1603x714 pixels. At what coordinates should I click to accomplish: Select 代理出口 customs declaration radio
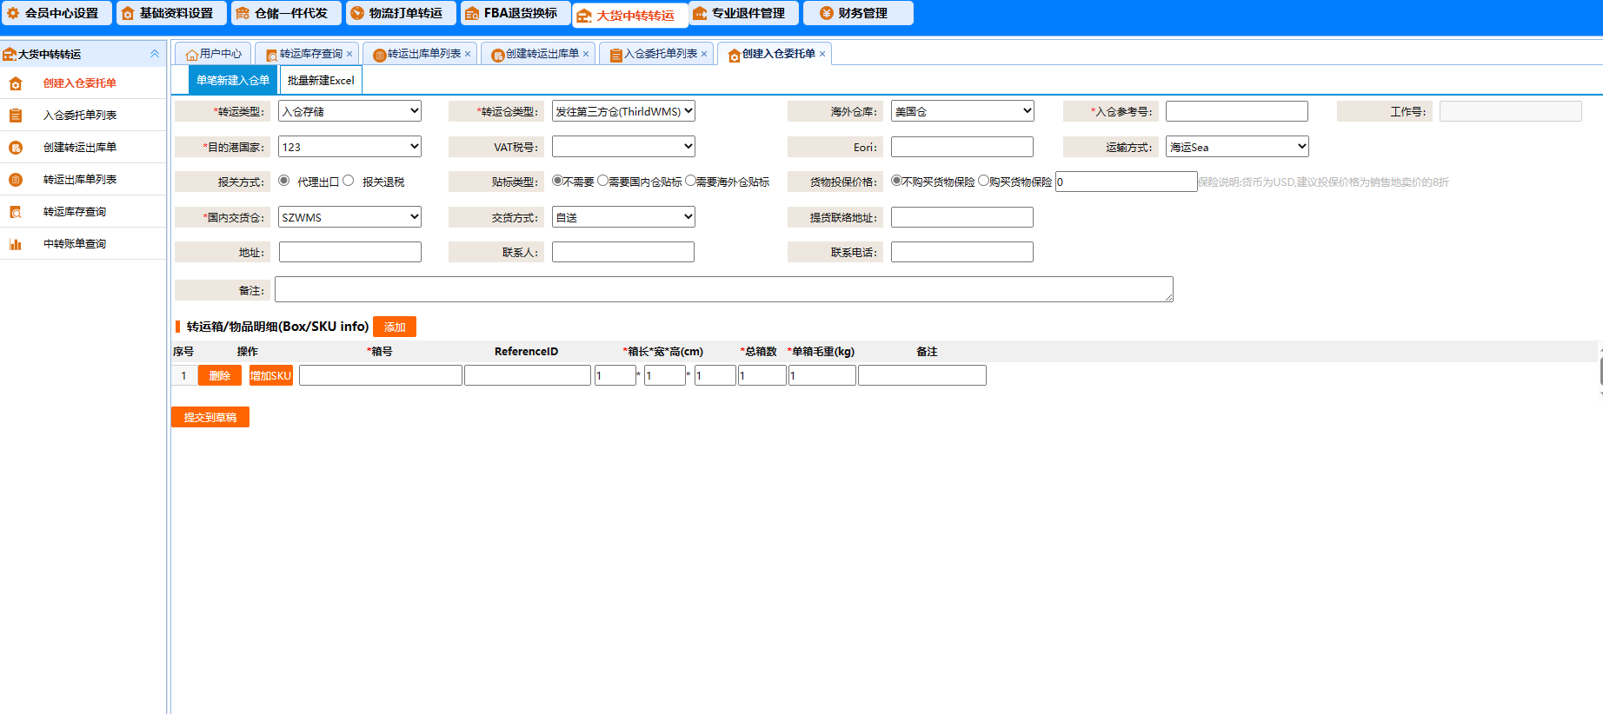tap(283, 181)
